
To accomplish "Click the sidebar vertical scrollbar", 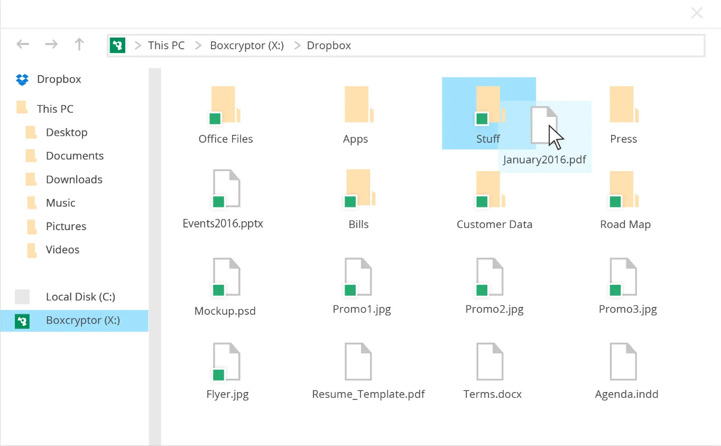I will click(x=155, y=257).
